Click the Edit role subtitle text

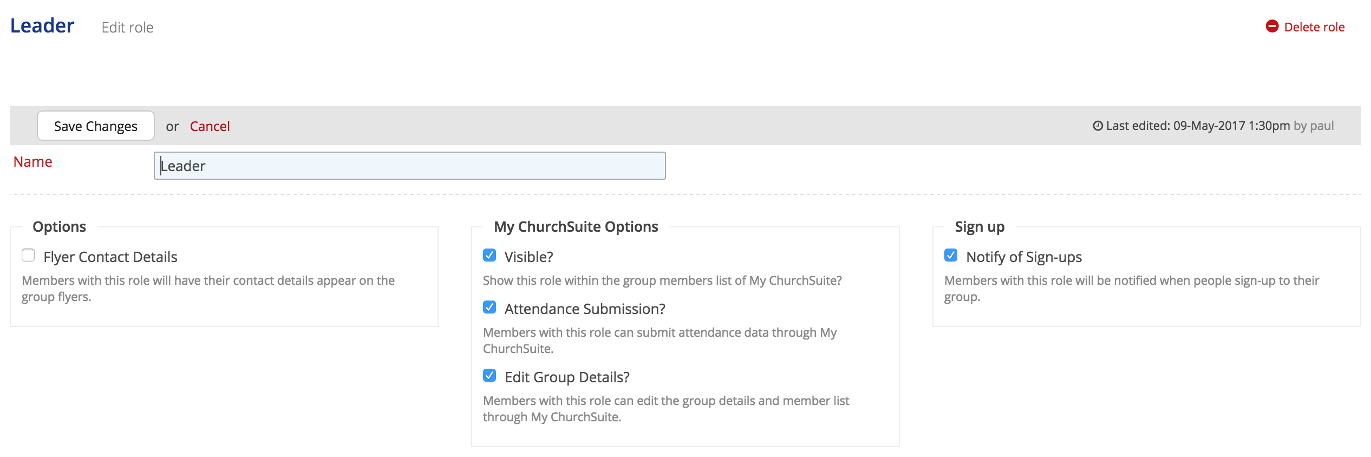pyautogui.click(x=127, y=28)
